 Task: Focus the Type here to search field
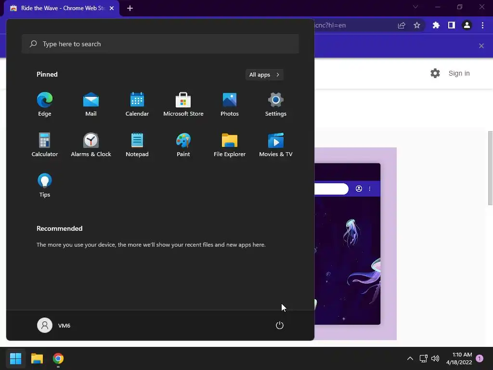click(160, 44)
